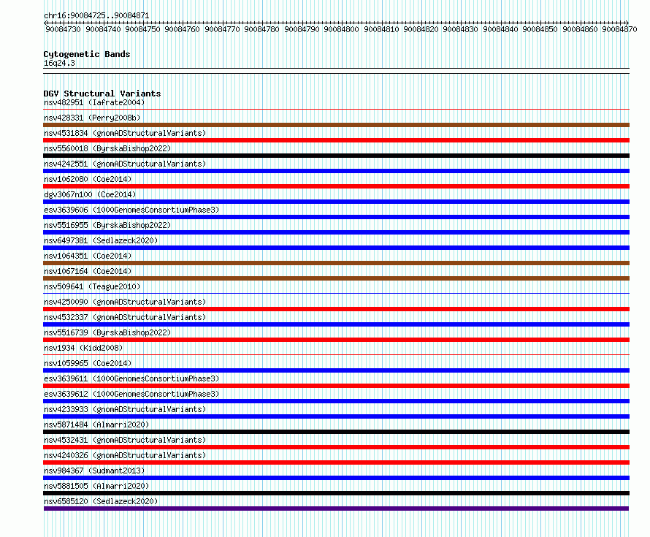
Task: Click ruler position 90084760
Action: click(182, 29)
